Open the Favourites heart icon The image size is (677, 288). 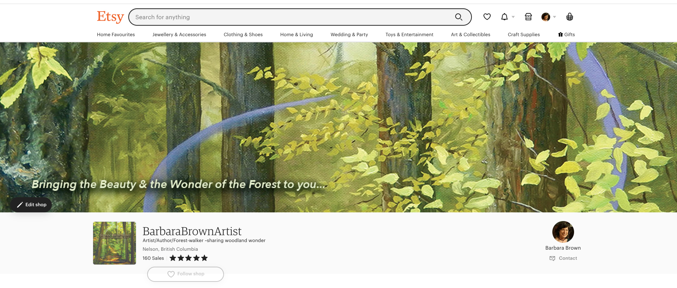tap(487, 17)
